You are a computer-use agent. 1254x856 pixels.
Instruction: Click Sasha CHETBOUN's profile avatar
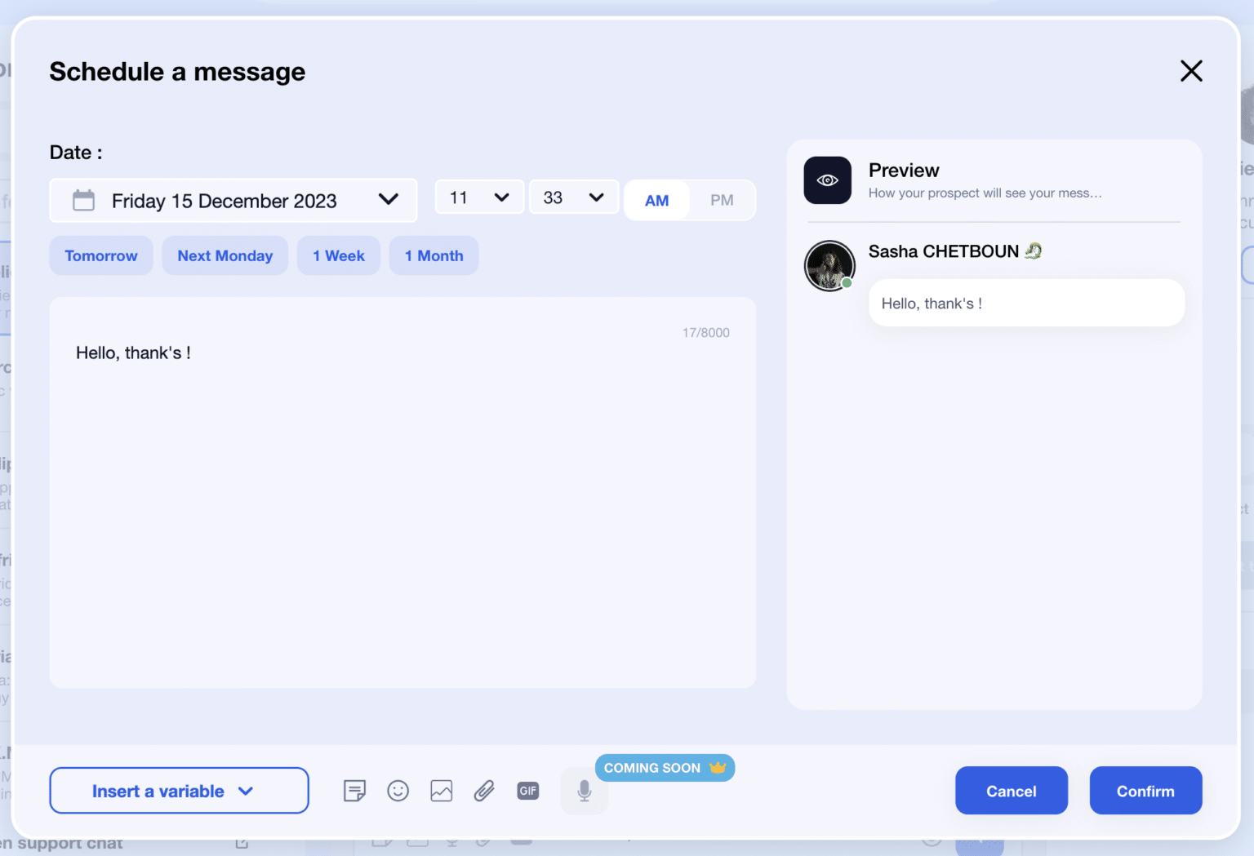pos(829,265)
